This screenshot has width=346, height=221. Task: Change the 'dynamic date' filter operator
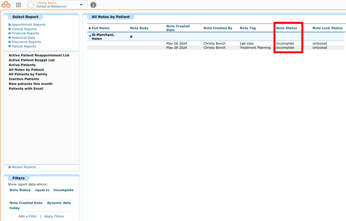(59, 203)
